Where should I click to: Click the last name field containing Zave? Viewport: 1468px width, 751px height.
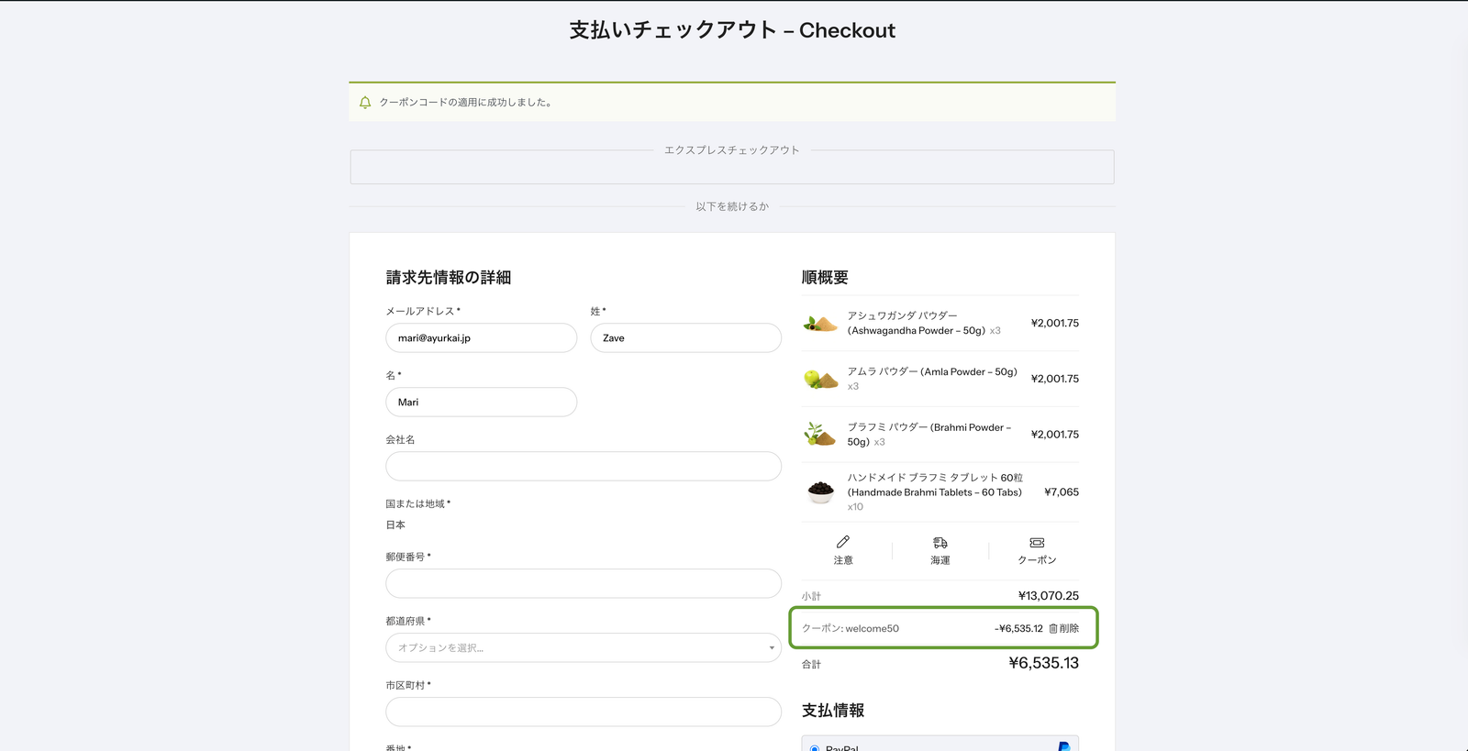685,338
